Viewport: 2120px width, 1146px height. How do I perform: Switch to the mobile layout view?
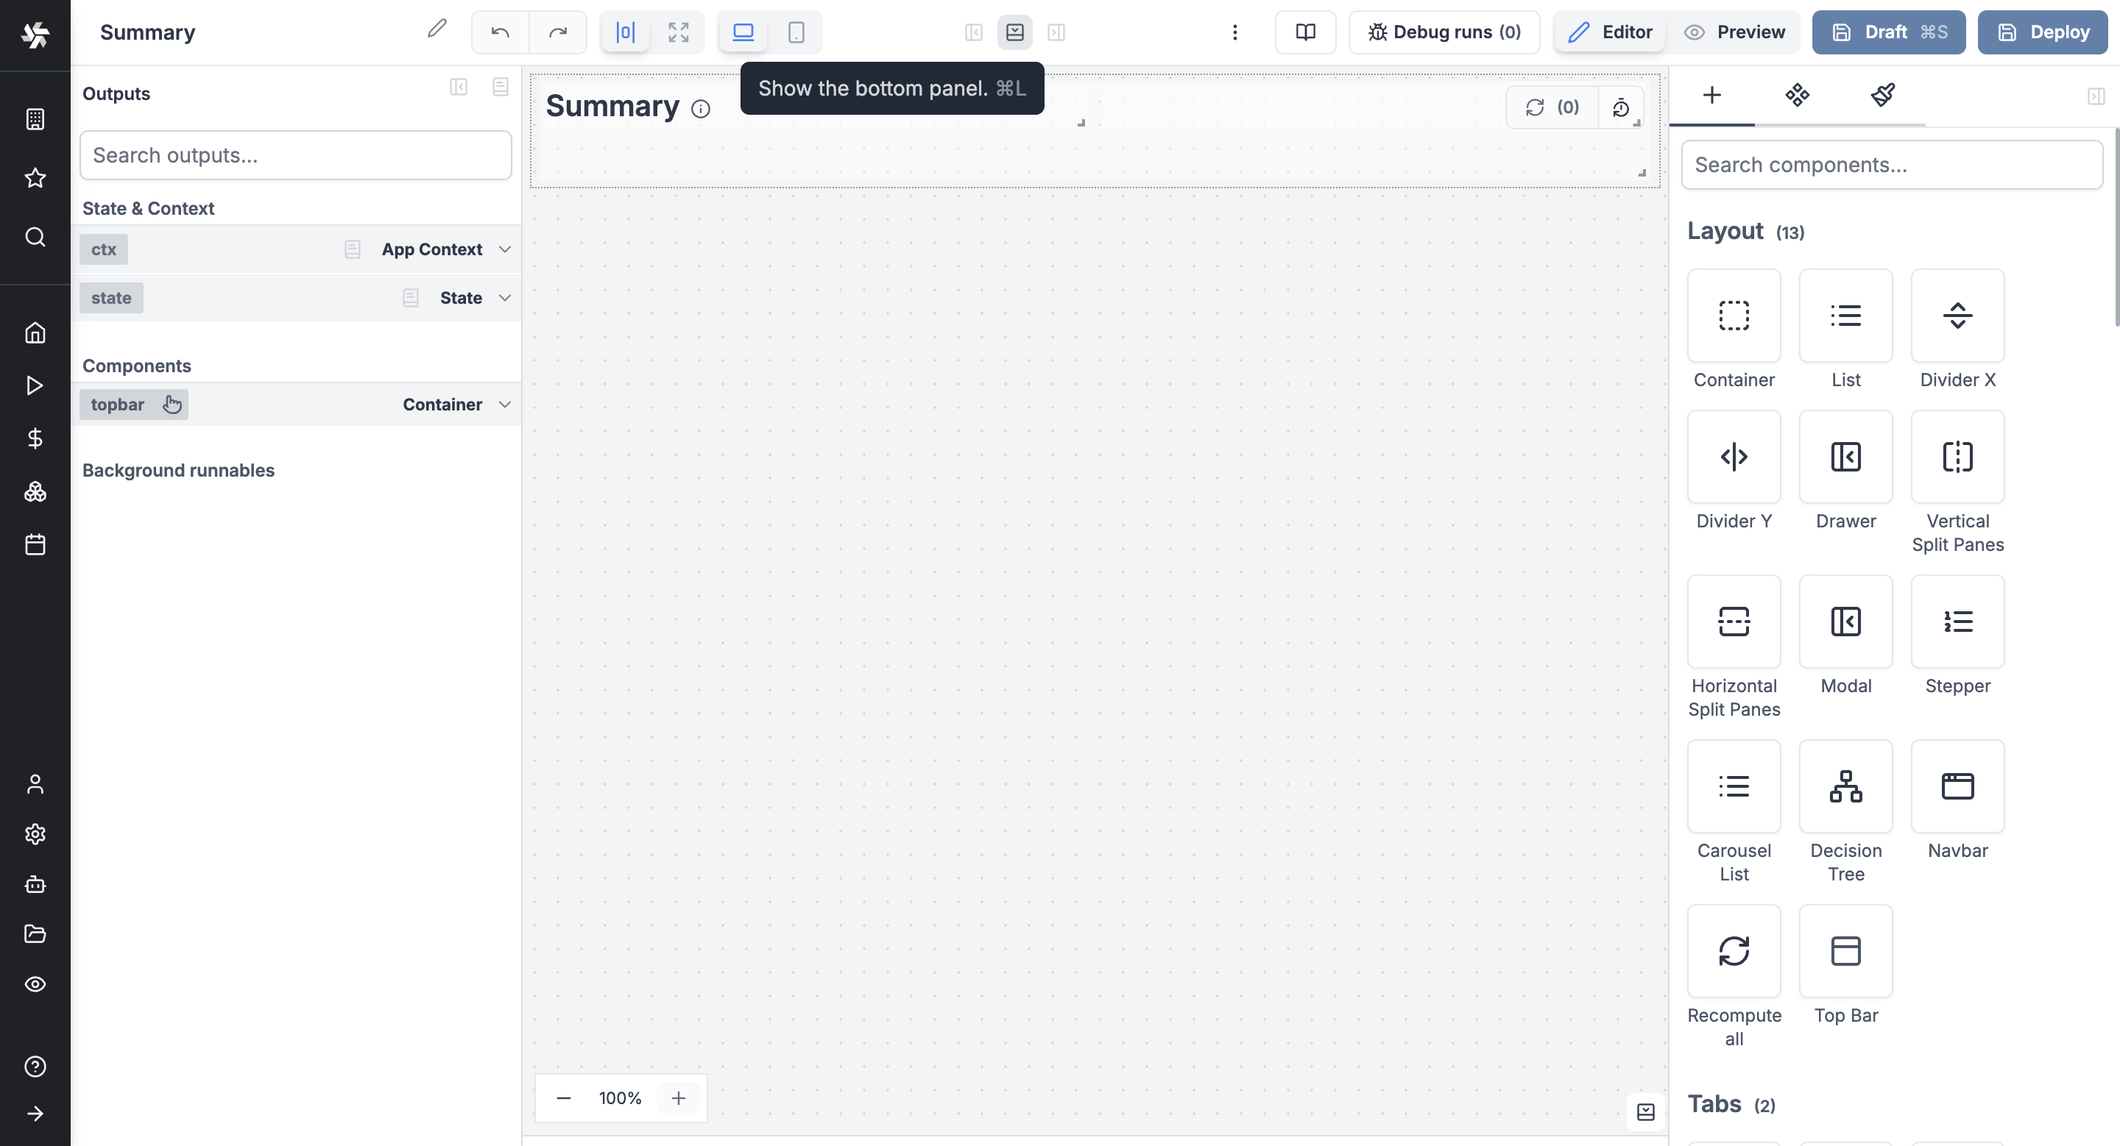(x=796, y=32)
